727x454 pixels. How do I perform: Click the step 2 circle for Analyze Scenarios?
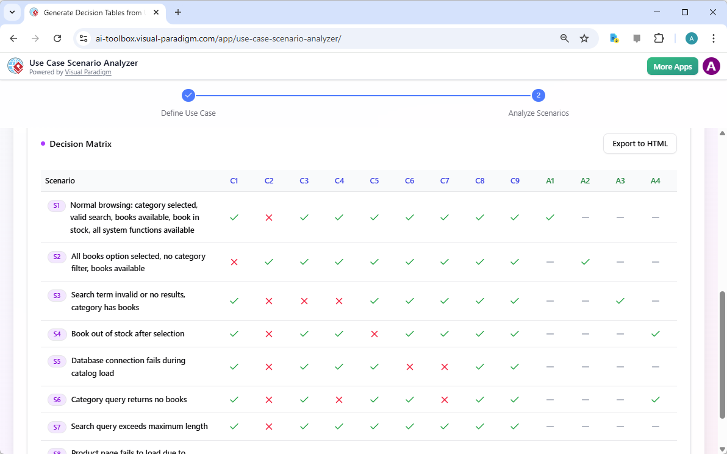point(539,95)
